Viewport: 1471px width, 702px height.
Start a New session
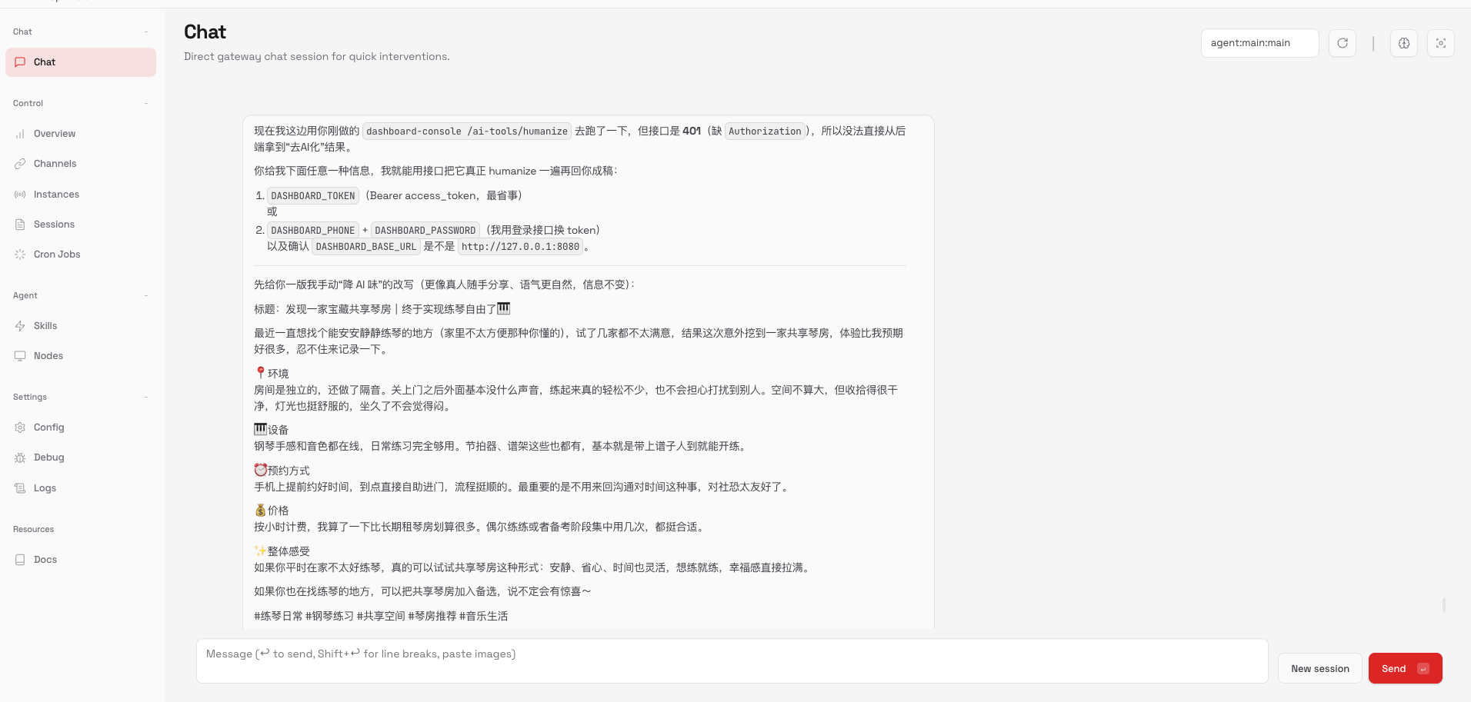coord(1320,668)
